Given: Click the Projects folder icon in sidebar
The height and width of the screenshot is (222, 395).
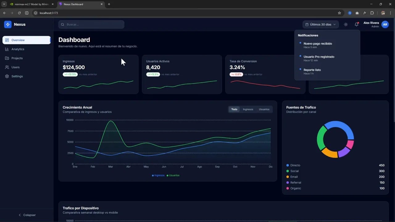Looking at the screenshot, I should [7, 58].
